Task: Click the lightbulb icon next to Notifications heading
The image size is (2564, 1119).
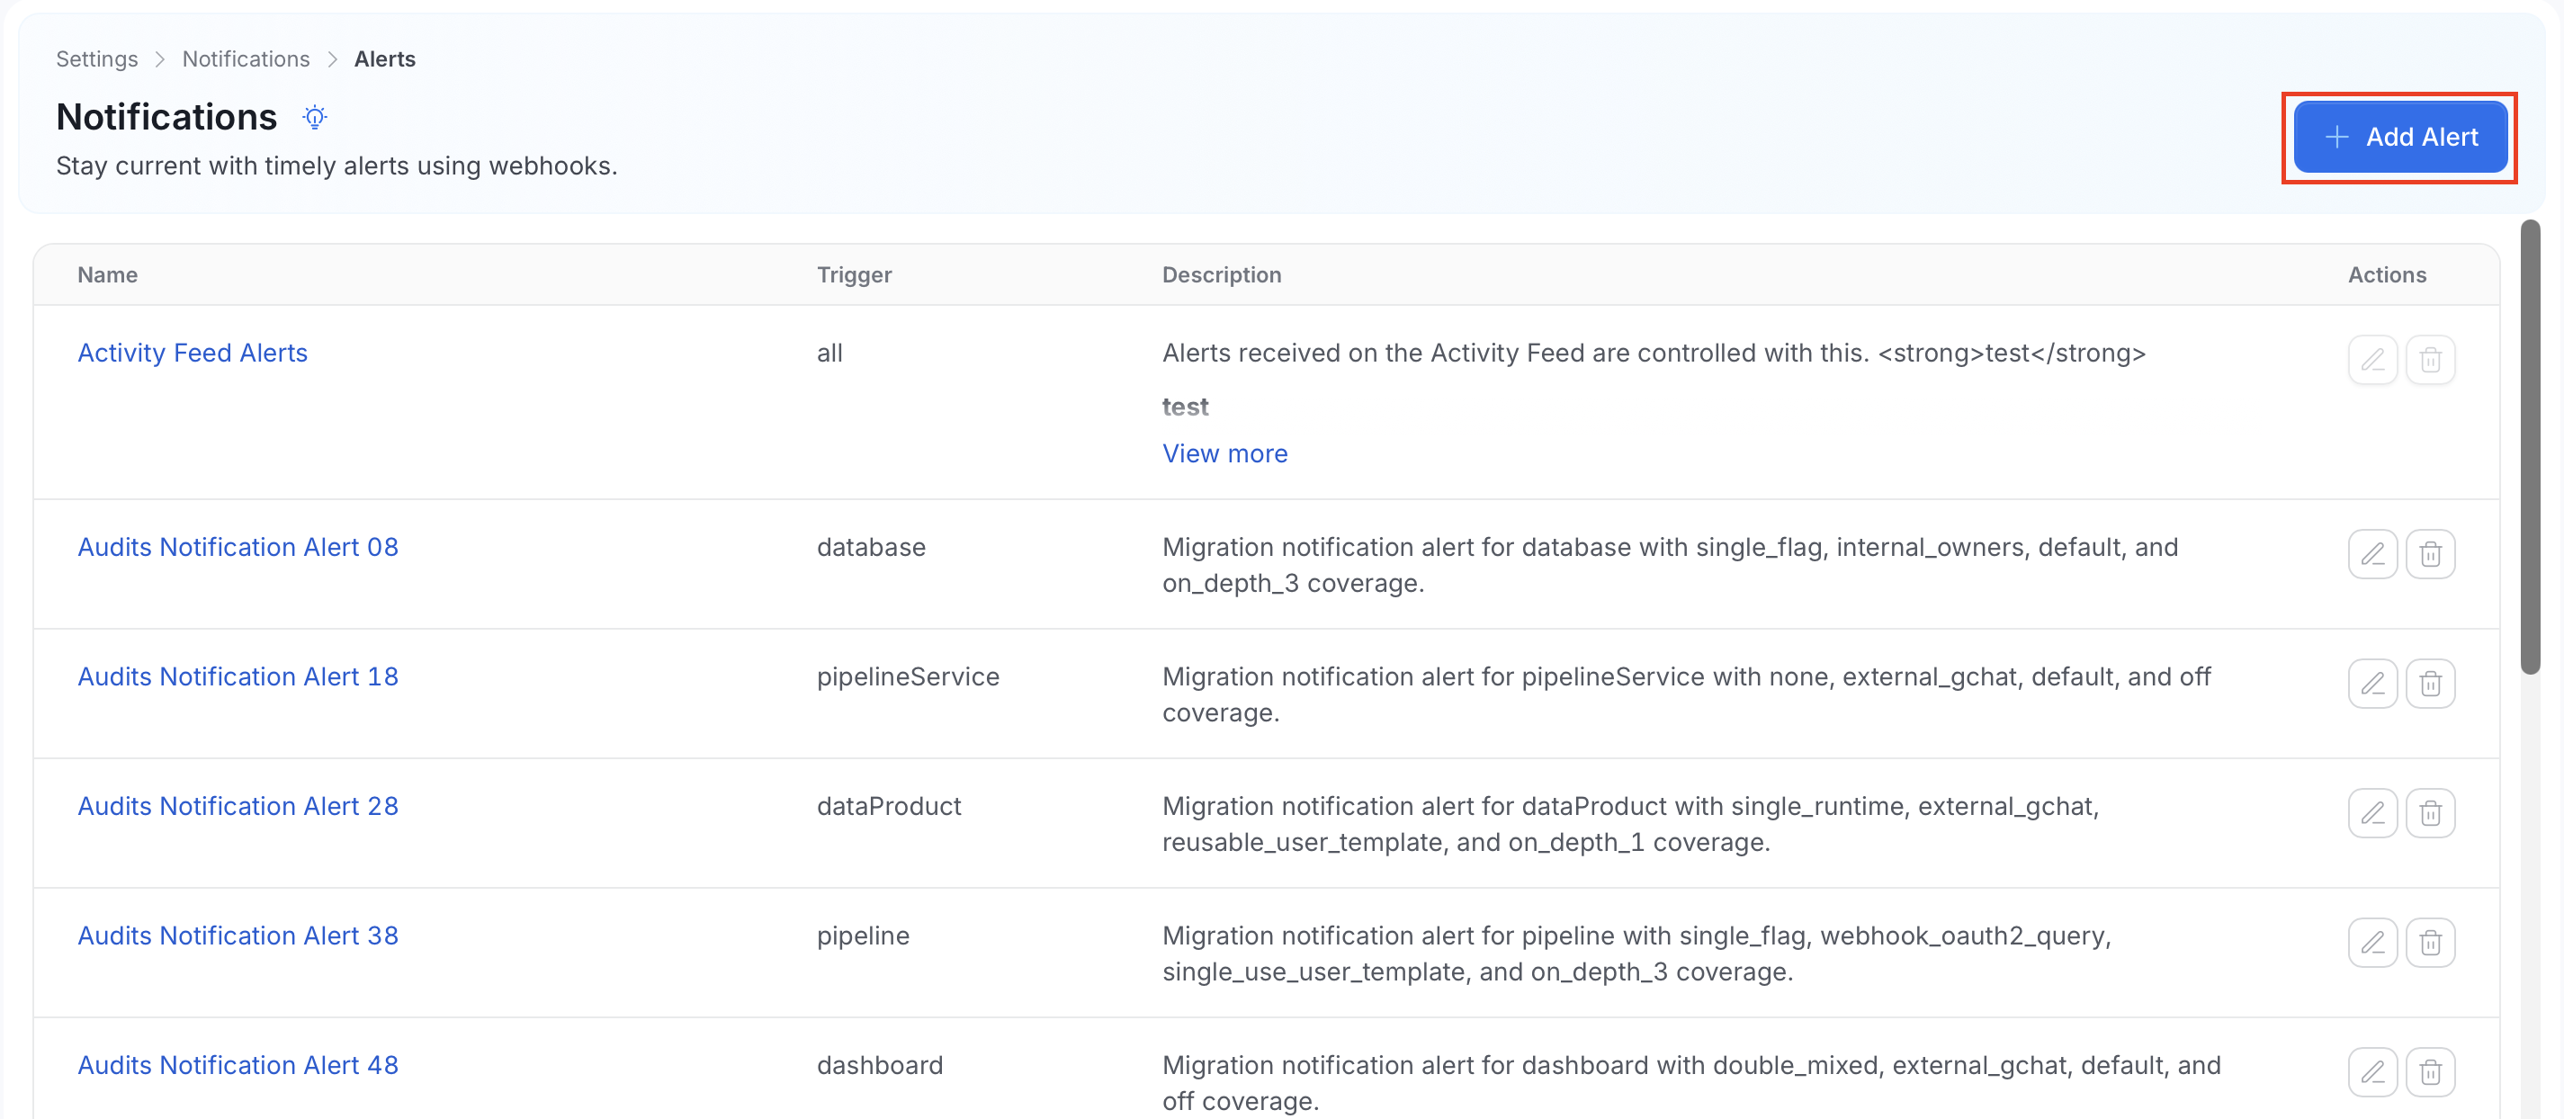Action: (315, 118)
